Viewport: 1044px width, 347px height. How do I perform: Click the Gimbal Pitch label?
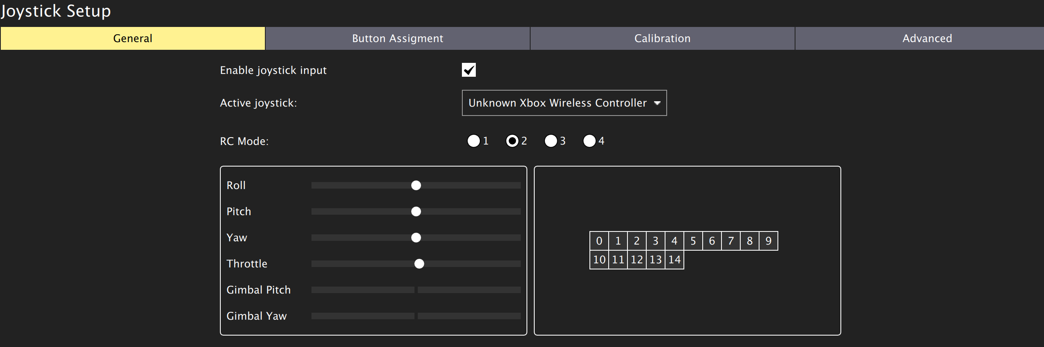(x=259, y=290)
